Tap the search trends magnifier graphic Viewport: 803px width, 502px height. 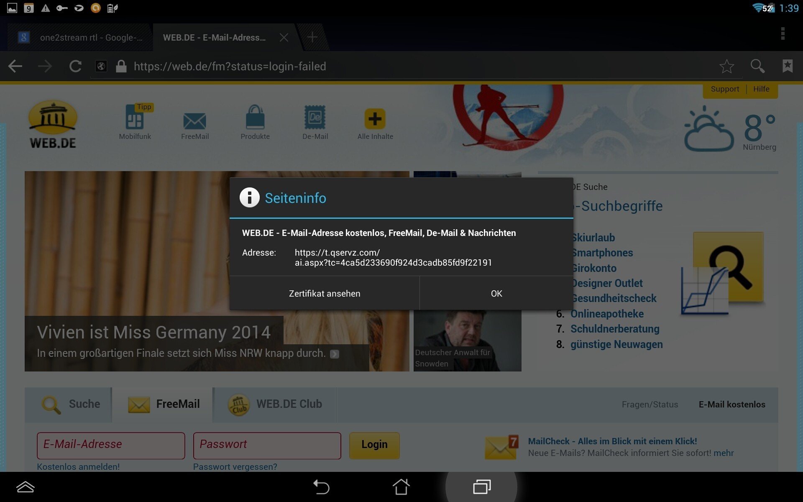(723, 273)
